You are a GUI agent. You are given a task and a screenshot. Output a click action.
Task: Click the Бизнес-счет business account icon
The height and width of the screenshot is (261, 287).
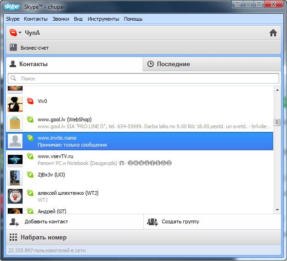pyautogui.click(x=13, y=47)
